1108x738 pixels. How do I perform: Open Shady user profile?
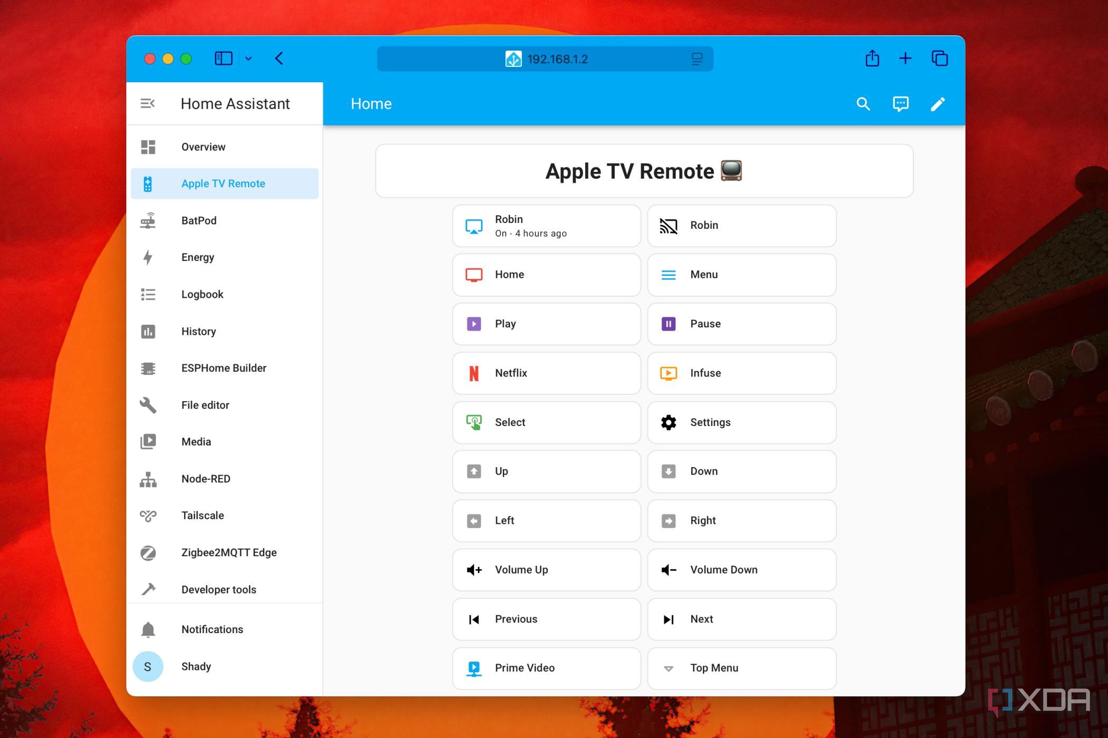225,666
